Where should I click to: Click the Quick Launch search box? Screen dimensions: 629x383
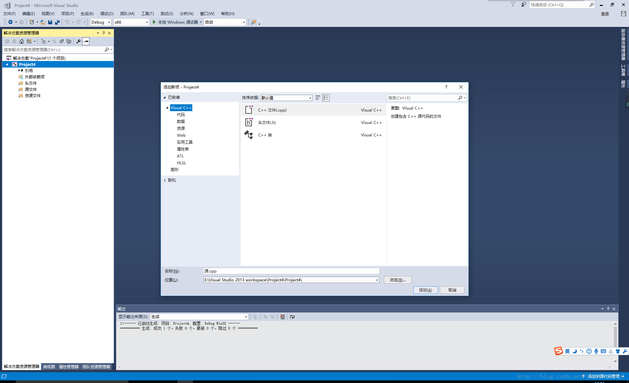tap(559, 5)
